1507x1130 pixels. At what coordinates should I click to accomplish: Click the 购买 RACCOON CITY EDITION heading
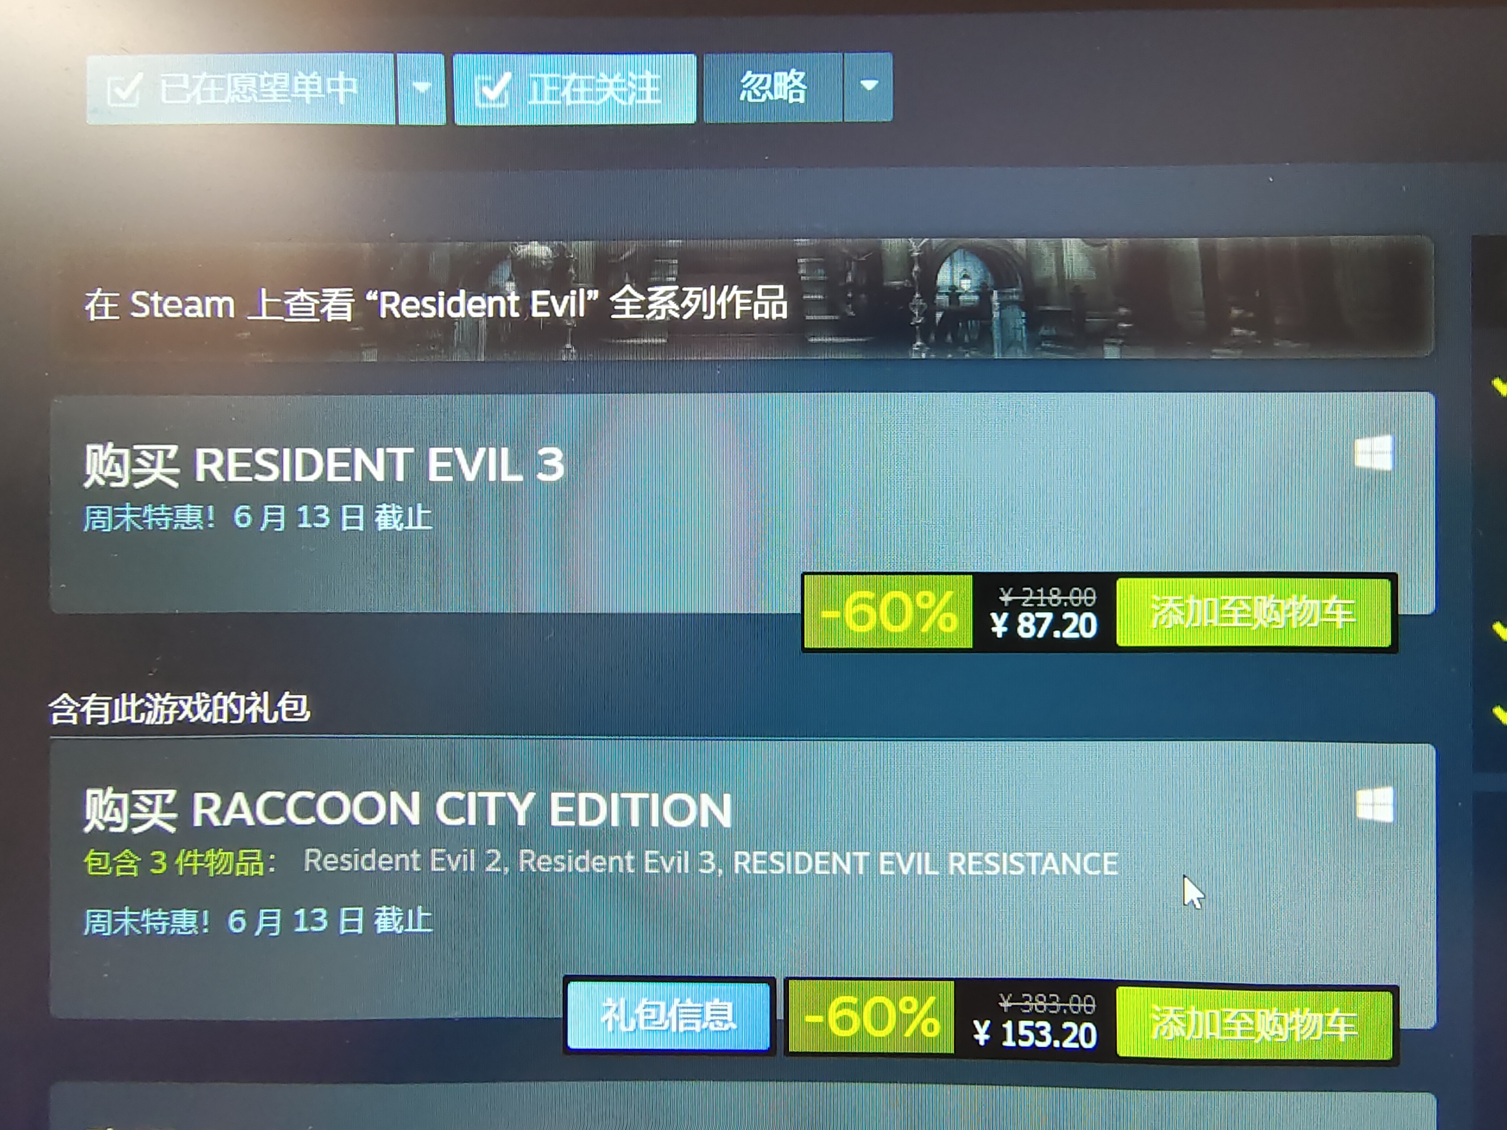[x=408, y=809]
